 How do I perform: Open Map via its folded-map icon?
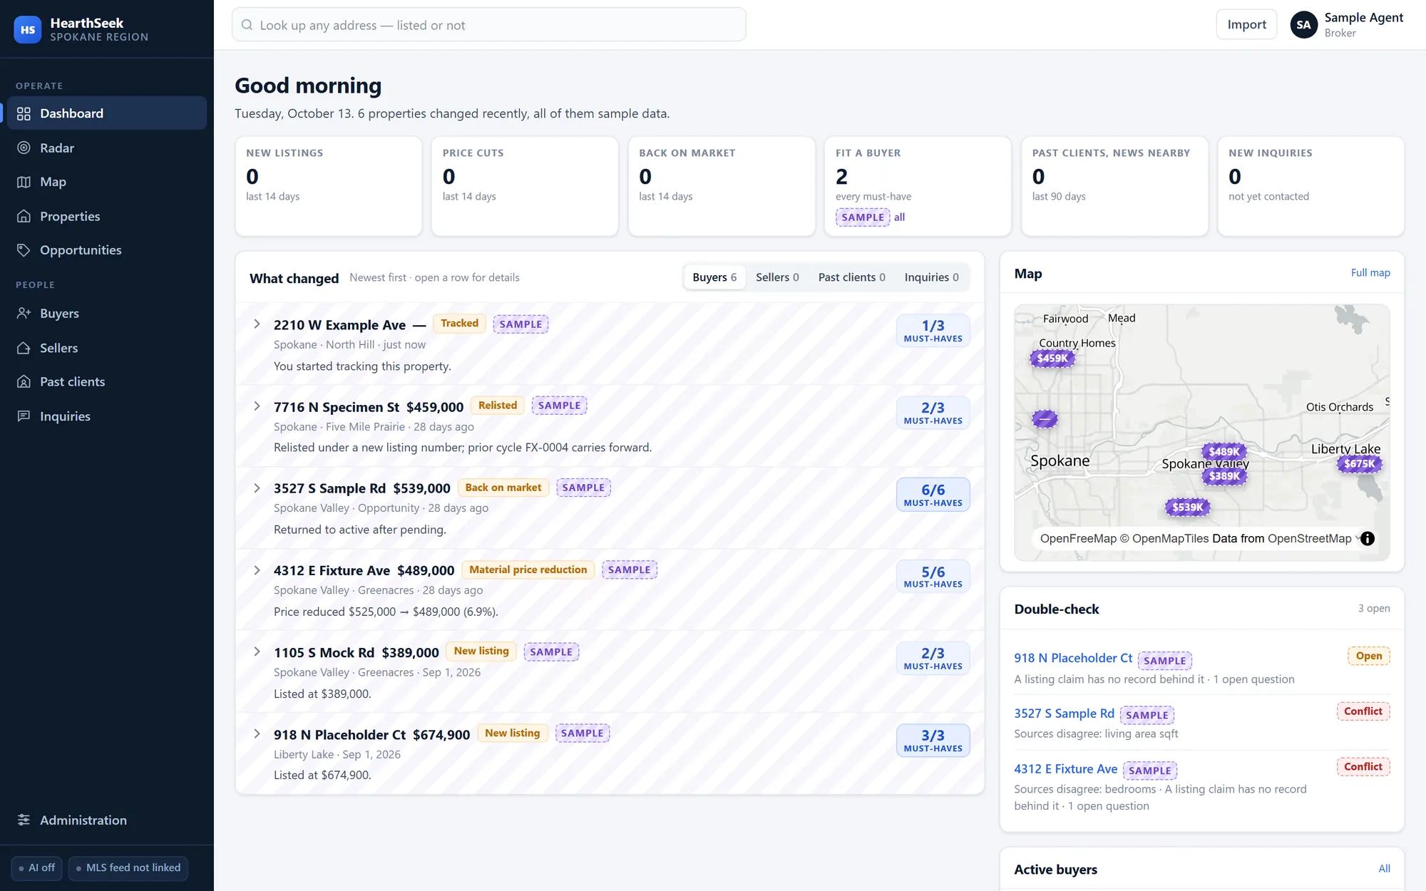pos(24,182)
